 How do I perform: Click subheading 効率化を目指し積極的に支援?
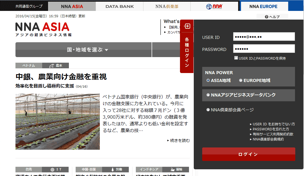point(45,86)
